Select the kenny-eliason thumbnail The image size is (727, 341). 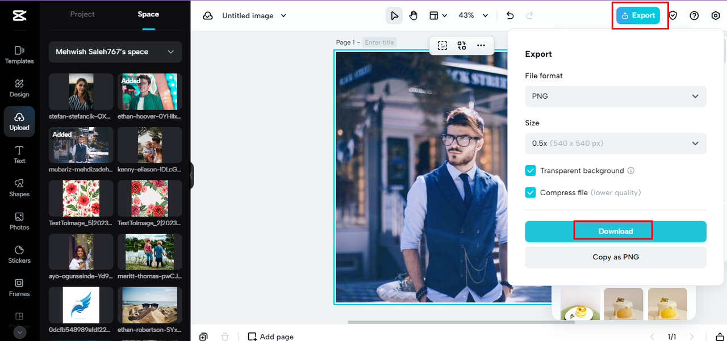click(149, 145)
